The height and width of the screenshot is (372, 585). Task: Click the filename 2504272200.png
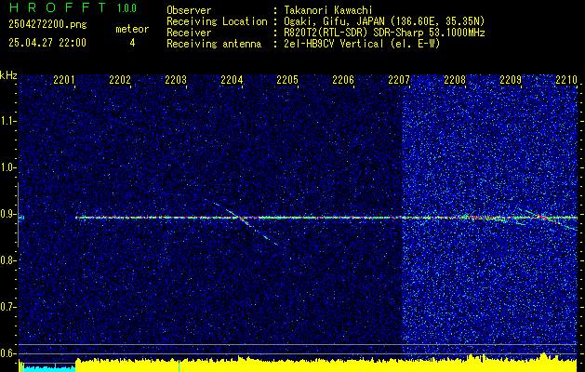(x=47, y=25)
